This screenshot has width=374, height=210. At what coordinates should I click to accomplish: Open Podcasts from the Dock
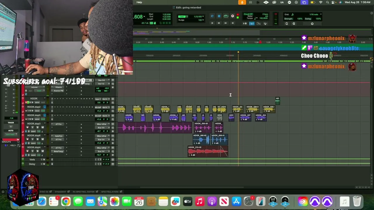212,201
